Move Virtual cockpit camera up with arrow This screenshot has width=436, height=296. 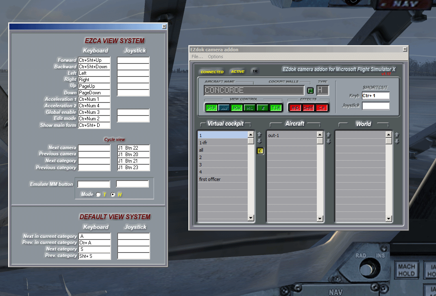(259, 135)
